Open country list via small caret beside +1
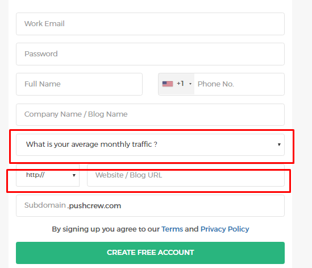The width and height of the screenshot is (312, 268). coord(190,84)
